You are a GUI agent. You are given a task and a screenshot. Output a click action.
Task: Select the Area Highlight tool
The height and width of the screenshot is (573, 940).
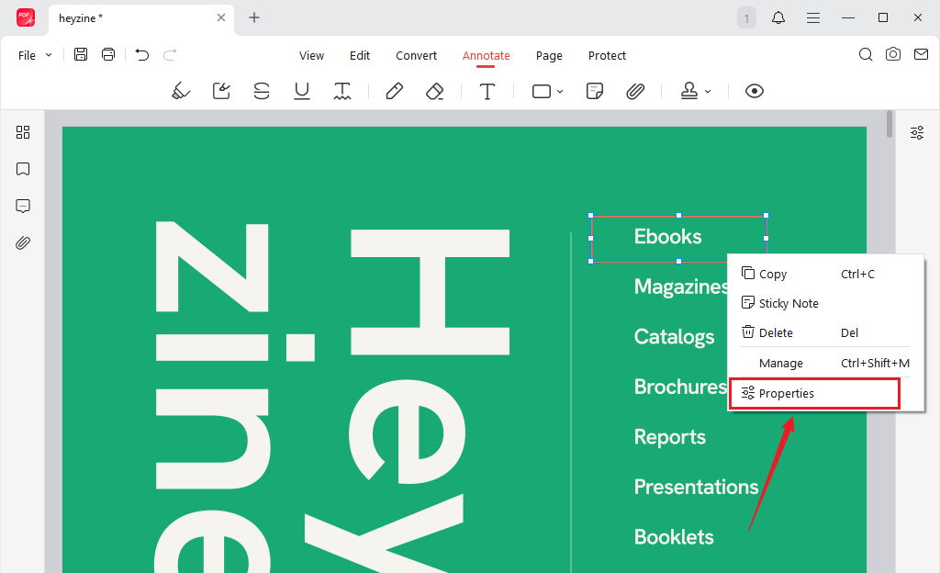click(221, 91)
